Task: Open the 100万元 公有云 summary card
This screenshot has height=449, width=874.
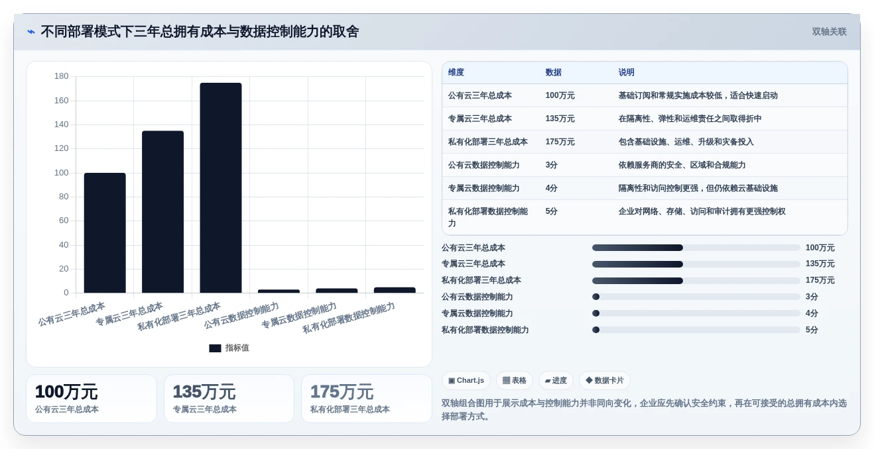Action: pyautogui.click(x=92, y=399)
